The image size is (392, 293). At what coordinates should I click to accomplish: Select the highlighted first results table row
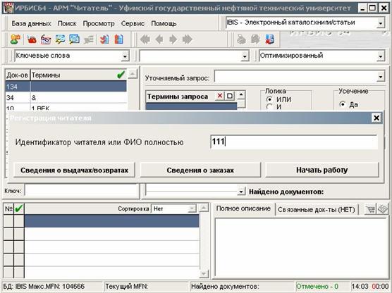coord(112,221)
